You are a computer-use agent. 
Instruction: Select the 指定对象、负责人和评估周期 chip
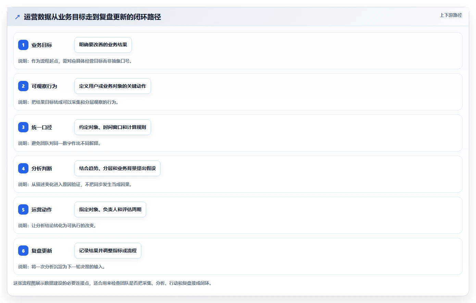(x=110, y=209)
